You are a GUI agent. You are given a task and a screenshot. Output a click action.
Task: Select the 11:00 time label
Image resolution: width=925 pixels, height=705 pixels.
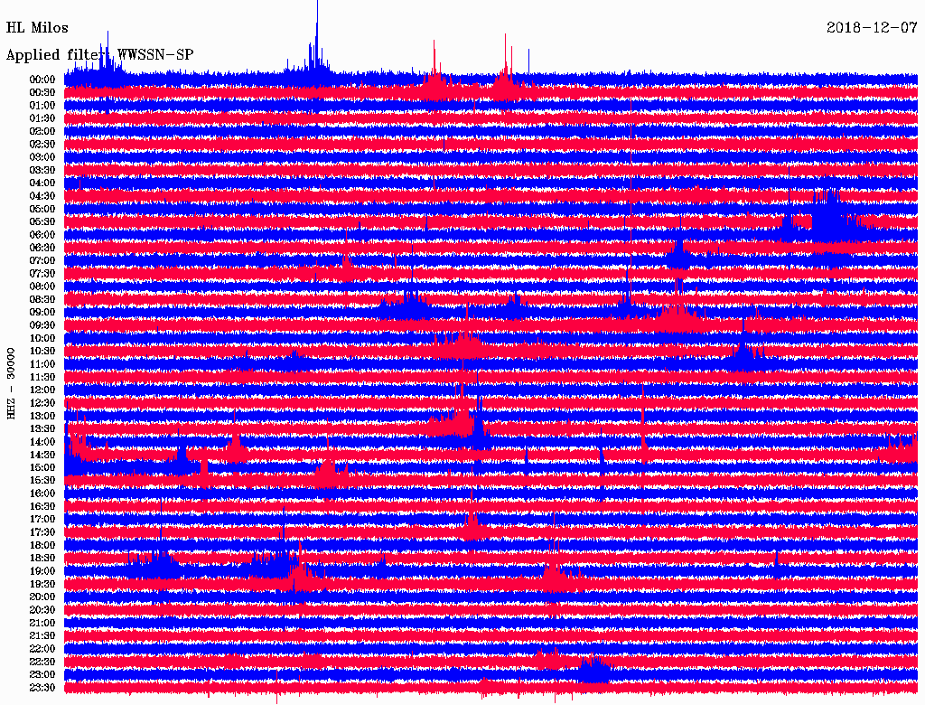click(x=42, y=364)
